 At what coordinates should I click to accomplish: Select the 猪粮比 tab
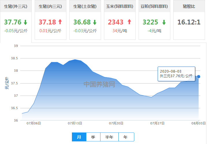tap(189, 6)
